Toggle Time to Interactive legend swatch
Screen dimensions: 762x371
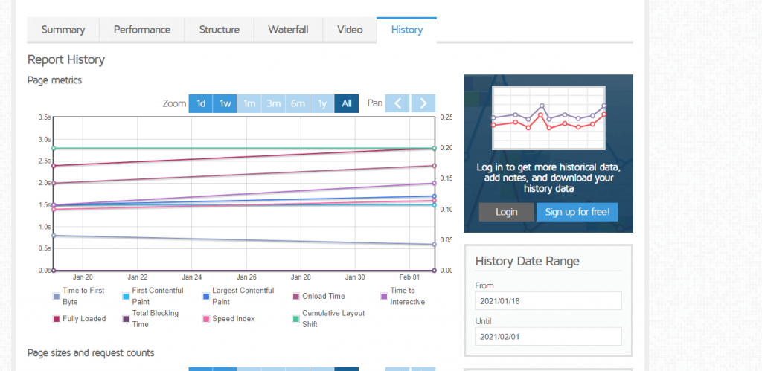tap(384, 297)
